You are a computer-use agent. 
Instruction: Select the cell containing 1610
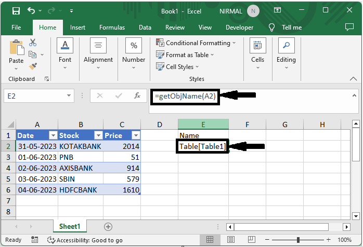point(122,190)
